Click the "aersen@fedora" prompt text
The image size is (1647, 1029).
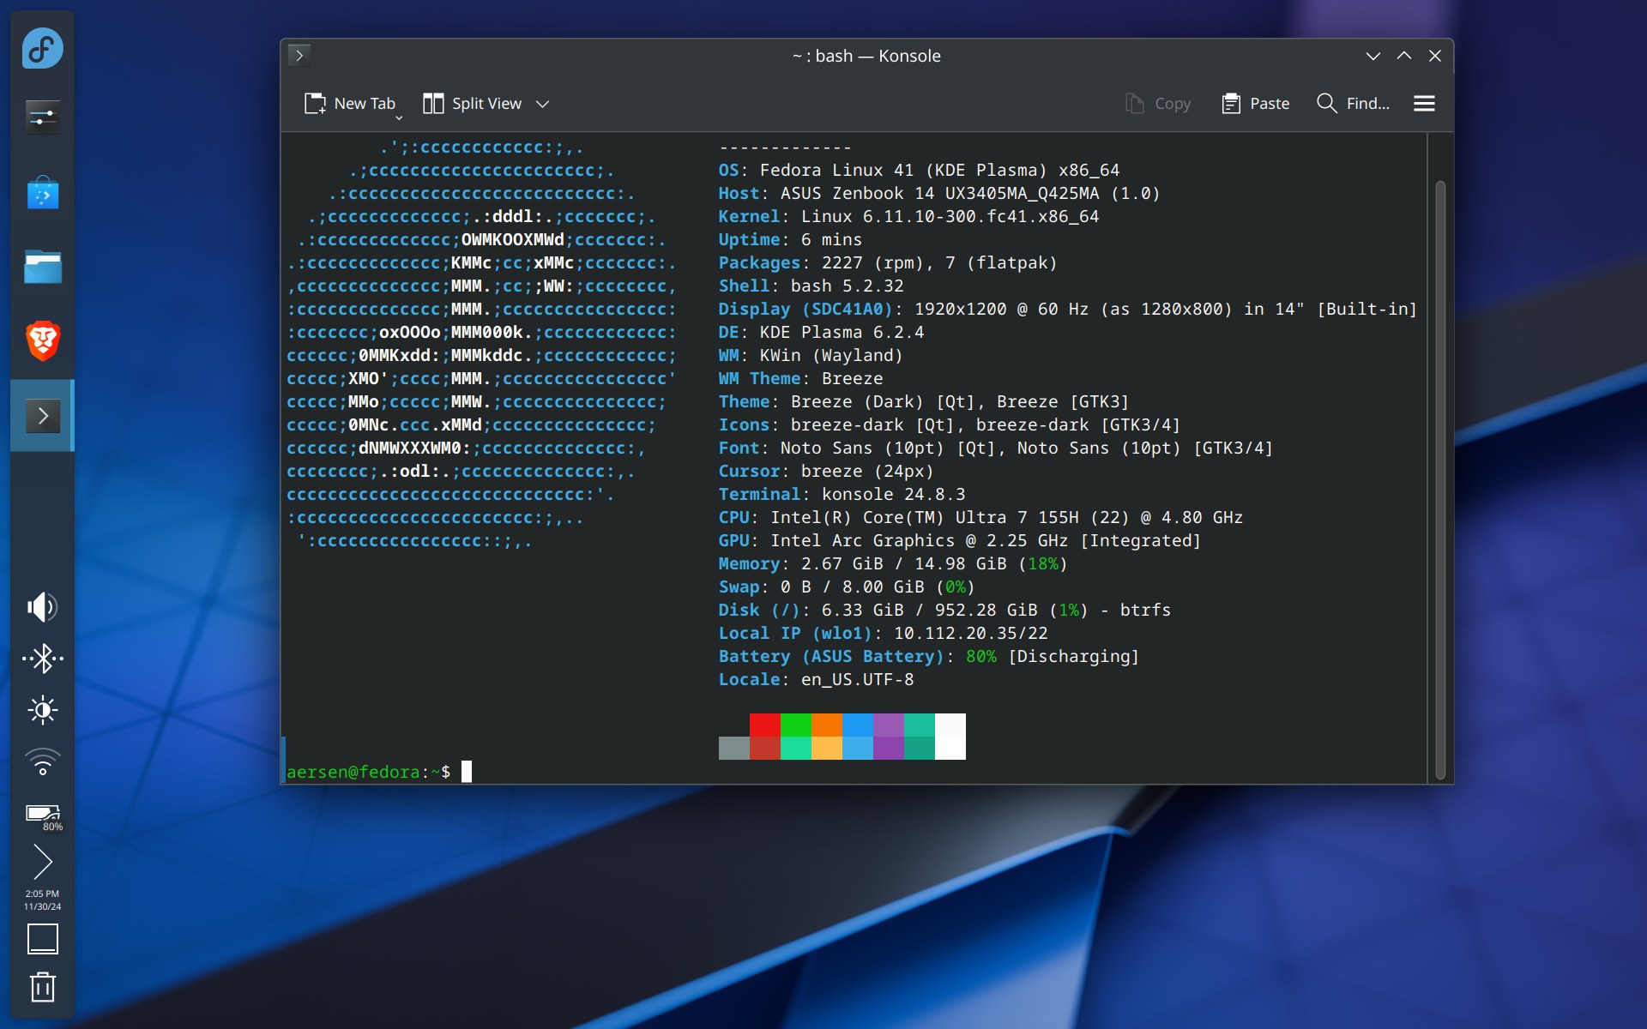pos(353,772)
